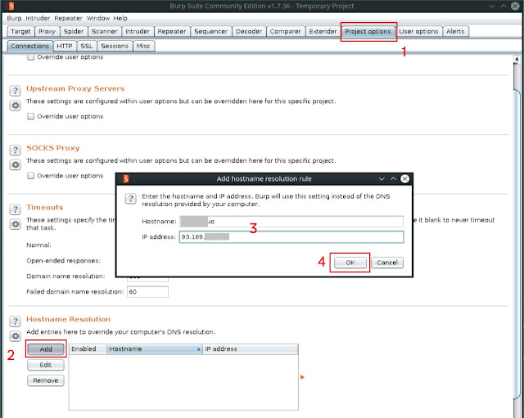Image resolution: width=524 pixels, height=418 pixels.
Task: Open the Intruder menu
Action: coord(38,18)
